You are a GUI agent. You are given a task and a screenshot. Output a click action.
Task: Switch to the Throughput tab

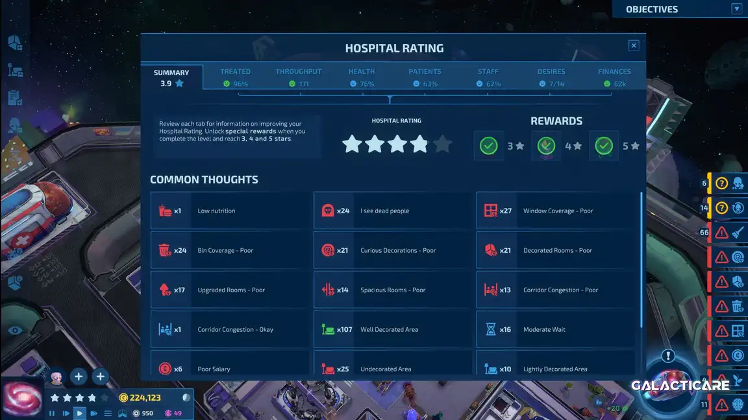pos(299,77)
